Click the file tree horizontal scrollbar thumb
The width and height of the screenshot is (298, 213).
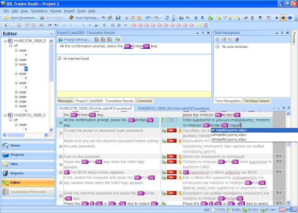click(16, 135)
